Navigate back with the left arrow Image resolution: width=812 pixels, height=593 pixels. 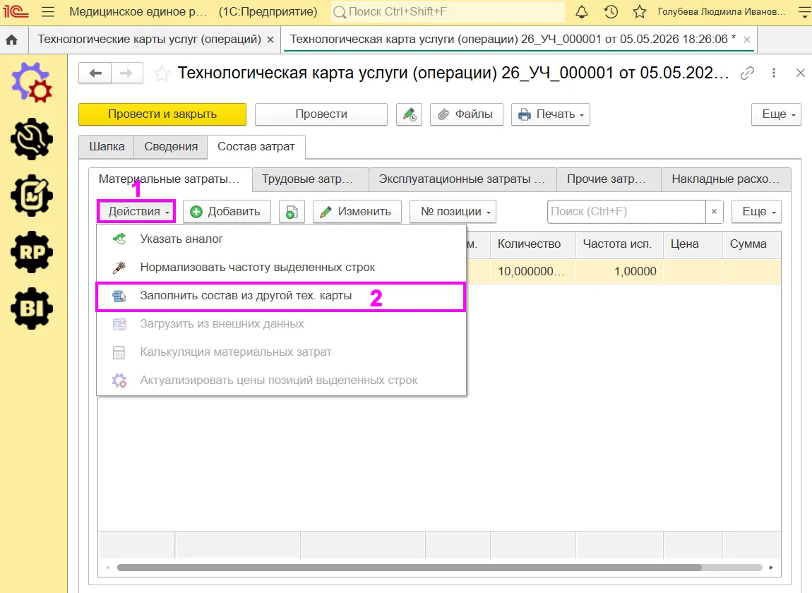pos(95,73)
